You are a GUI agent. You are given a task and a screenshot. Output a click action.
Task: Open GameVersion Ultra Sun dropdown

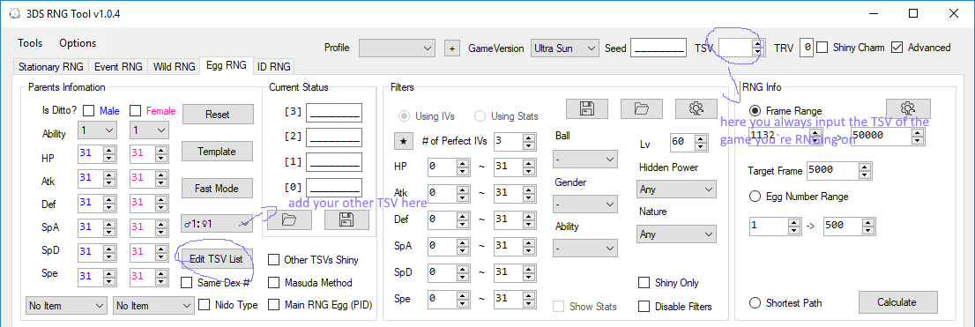(564, 48)
